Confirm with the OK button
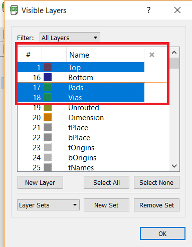Image resolution: width=192 pixels, height=247 pixels. point(162,233)
